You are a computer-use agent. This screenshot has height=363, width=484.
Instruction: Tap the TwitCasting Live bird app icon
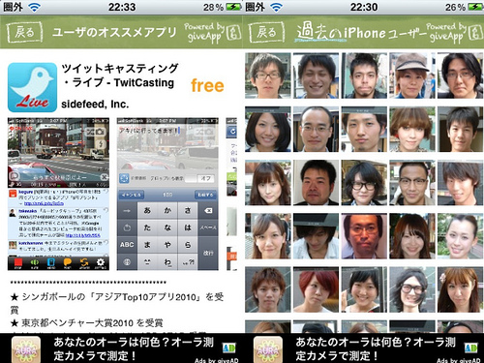tap(32, 87)
